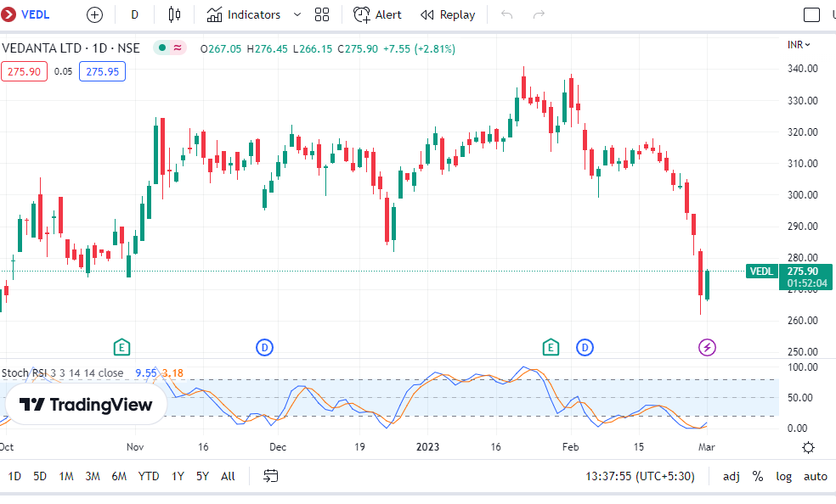The width and height of the screenshot is (836, 504).
Task: Start bar Replay mode
Action: tap(448, 15)
